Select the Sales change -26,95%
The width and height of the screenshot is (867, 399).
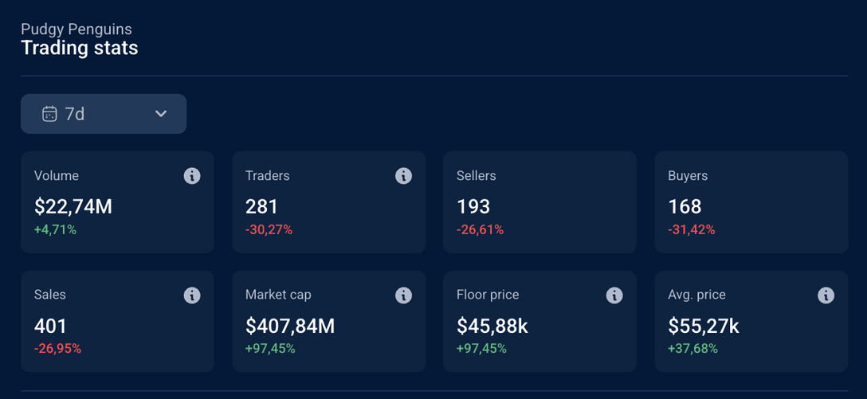tap(57, 350)
